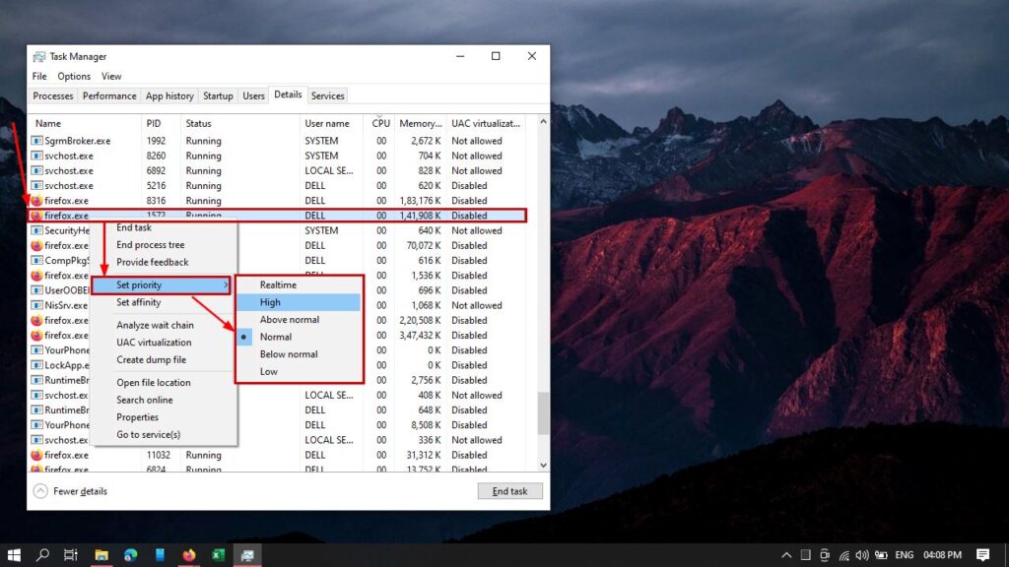Click the icon of svchost.exe PID 5216
This screenshot has width=1009, height=567.
(x=36, y=186)
